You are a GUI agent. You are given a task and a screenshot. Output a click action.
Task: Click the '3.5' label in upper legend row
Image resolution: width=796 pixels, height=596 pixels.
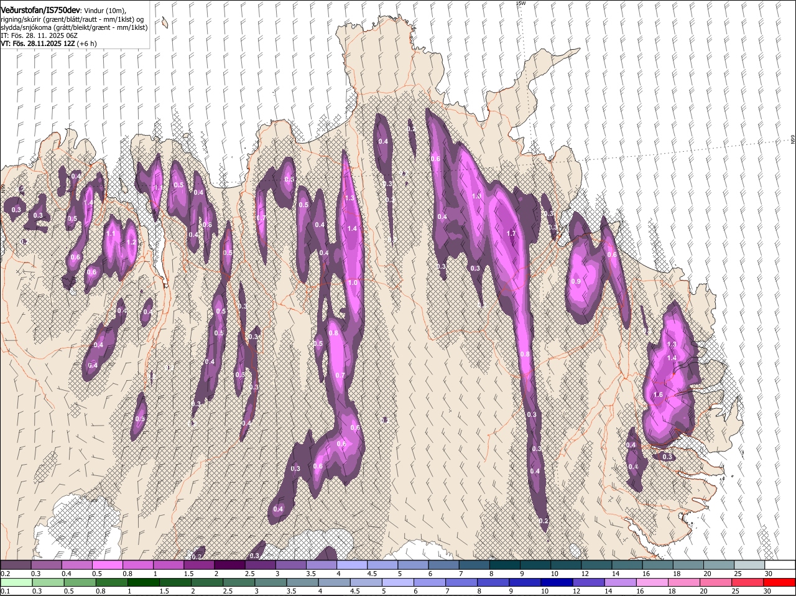pyautogui.click(x=310, y=574)
